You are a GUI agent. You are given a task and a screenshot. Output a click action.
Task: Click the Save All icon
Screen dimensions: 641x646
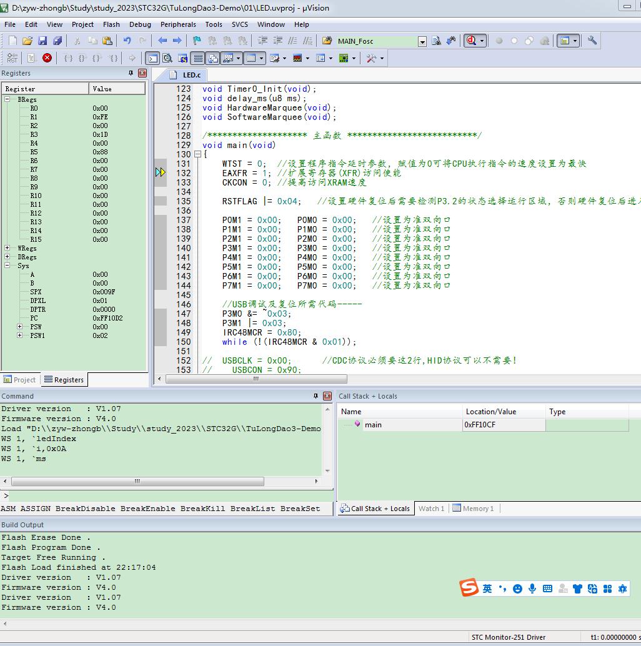tap(57, 41)
